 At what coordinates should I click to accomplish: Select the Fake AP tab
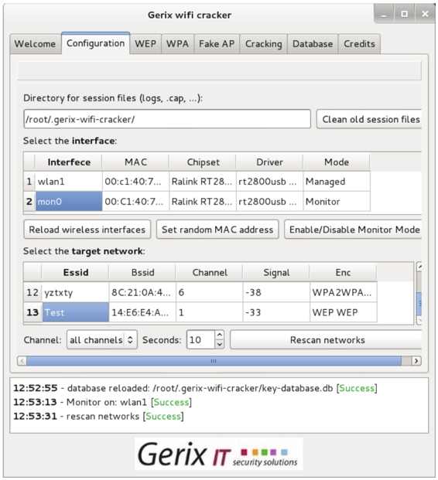(217, 44)
